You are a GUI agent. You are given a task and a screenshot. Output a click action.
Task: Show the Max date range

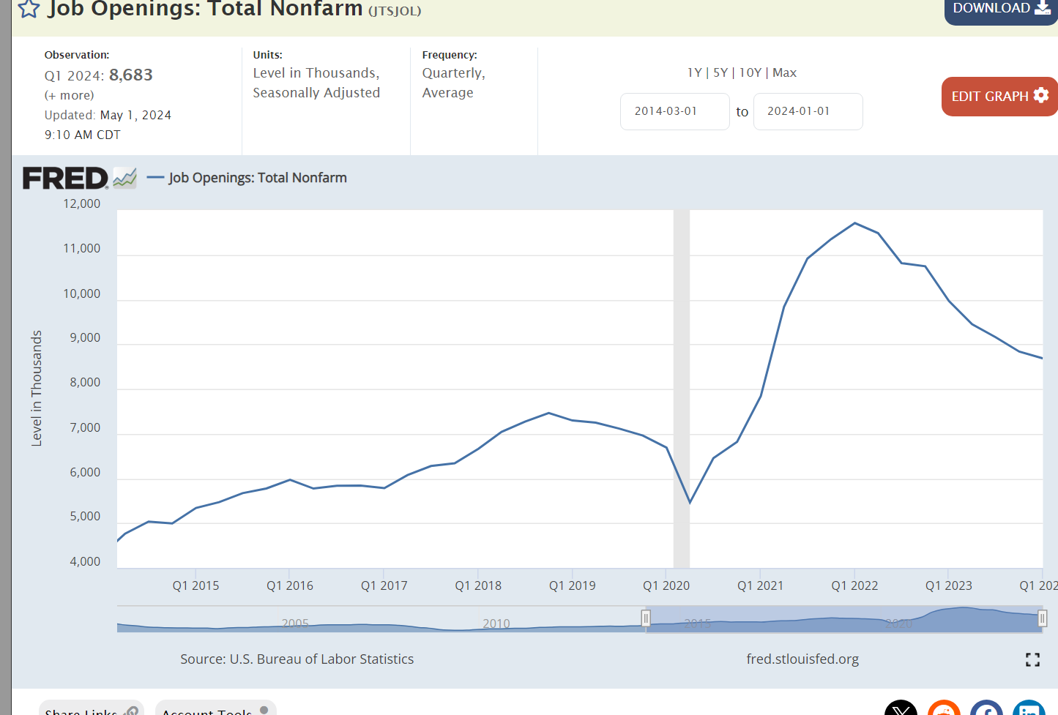tap(784, 72)
